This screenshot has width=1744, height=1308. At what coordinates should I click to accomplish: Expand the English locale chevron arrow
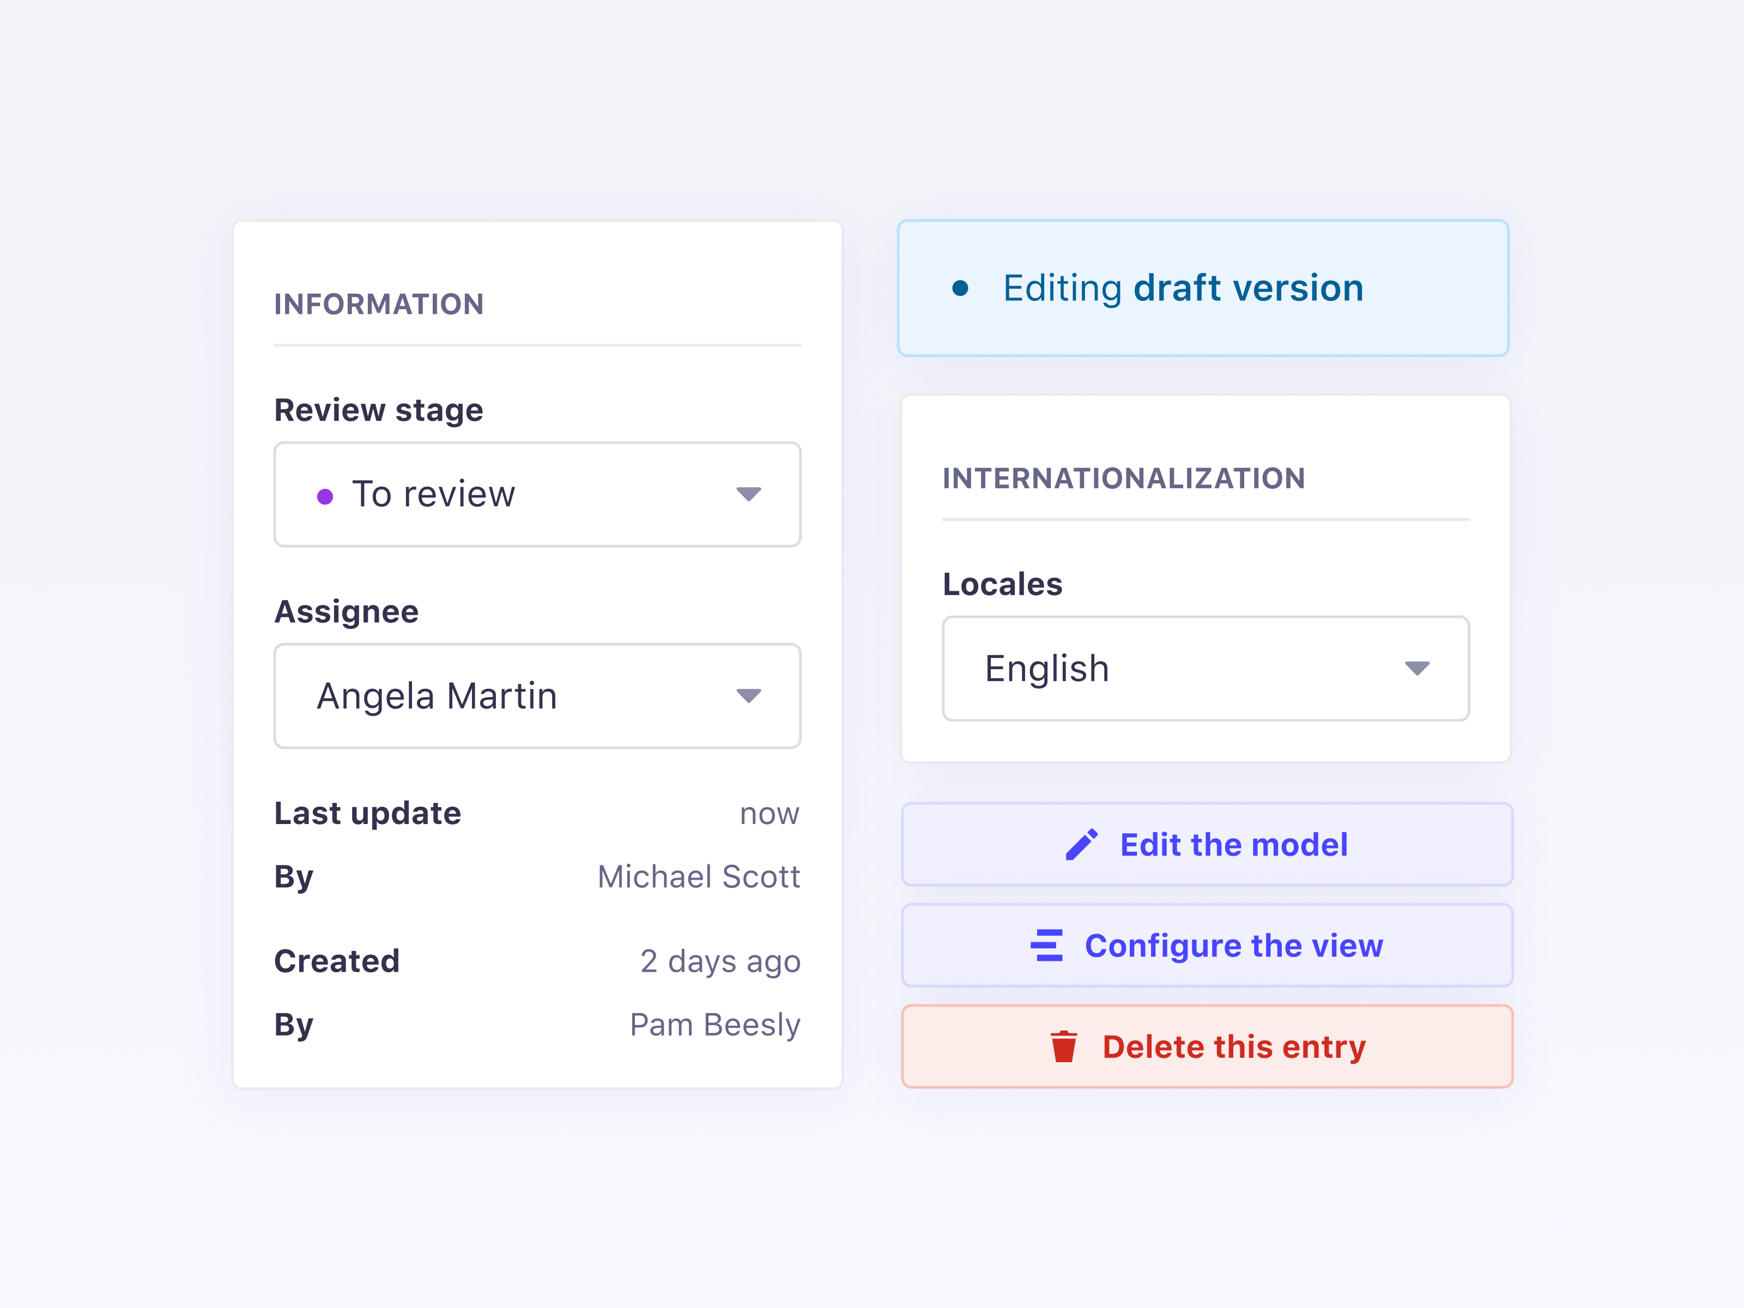pos(1417,669)
